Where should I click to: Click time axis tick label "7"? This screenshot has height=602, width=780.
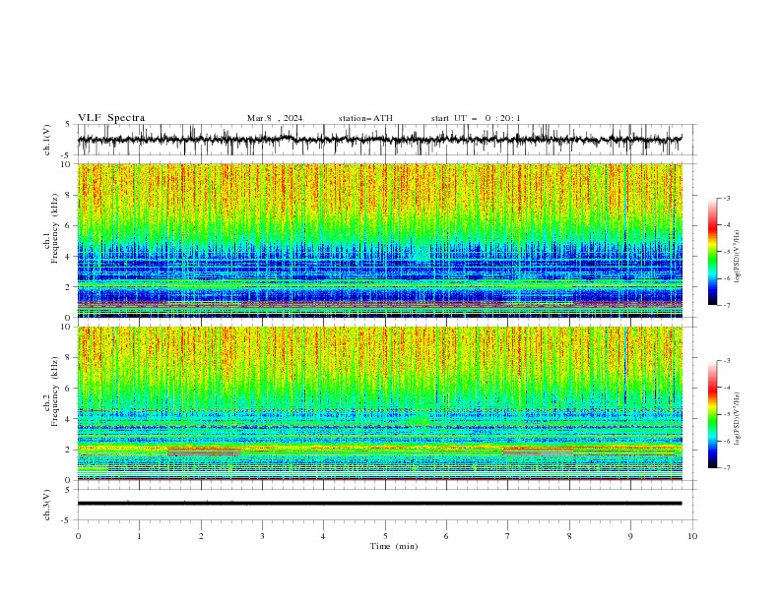[x=508, y=536]
